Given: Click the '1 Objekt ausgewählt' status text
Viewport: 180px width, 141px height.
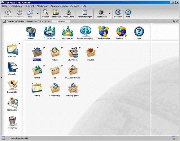Looking at the screenshot, I should tap(20, 138).
